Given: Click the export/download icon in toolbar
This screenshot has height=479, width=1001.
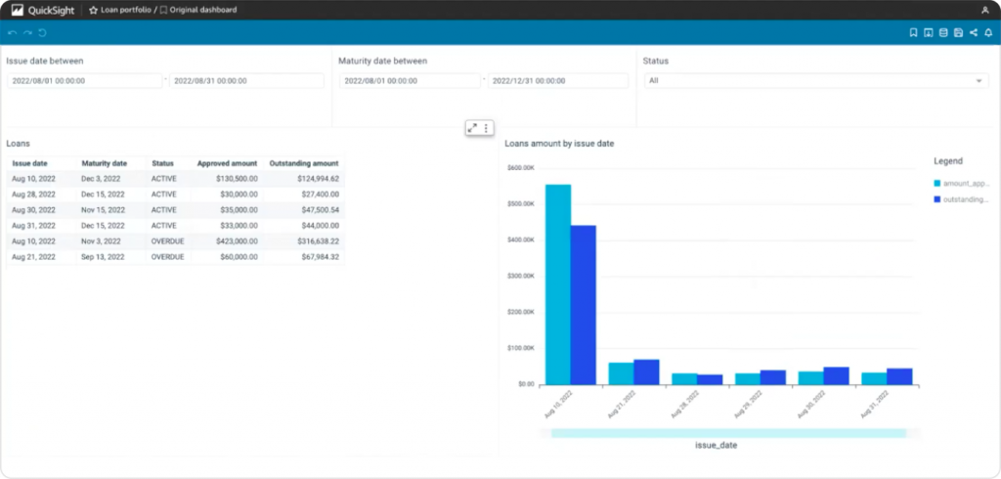Looking at the screenshot, I should click(x=929, y=32).
